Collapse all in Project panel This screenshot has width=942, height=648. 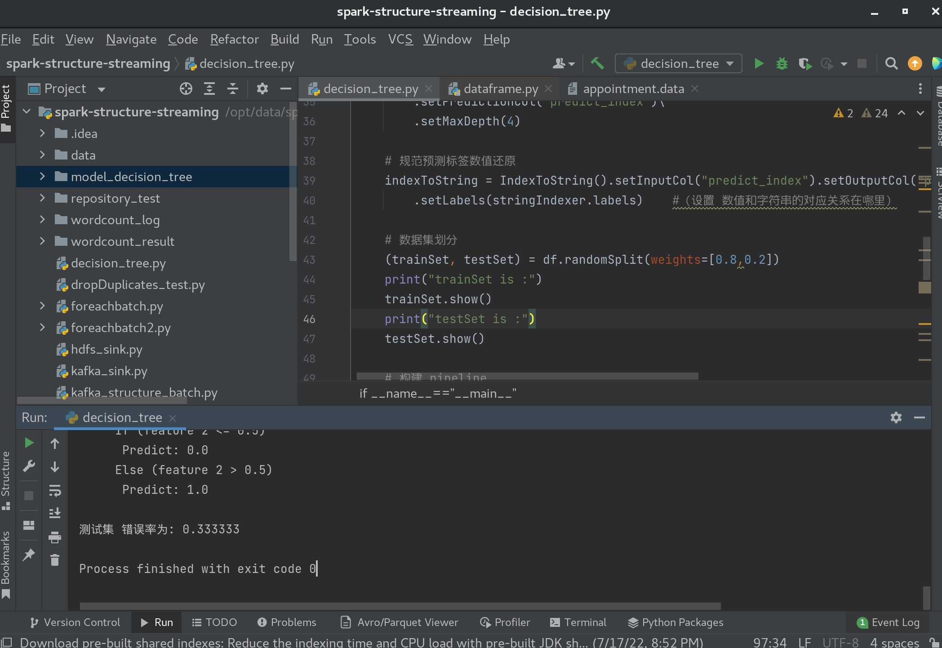click(x=233, y=89)
